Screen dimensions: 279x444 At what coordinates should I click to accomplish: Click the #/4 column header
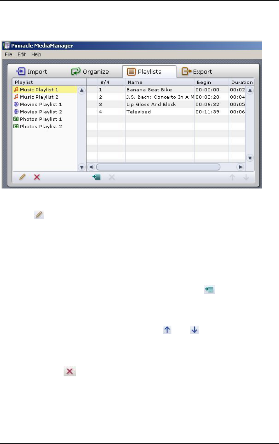(x=111, y=82)
